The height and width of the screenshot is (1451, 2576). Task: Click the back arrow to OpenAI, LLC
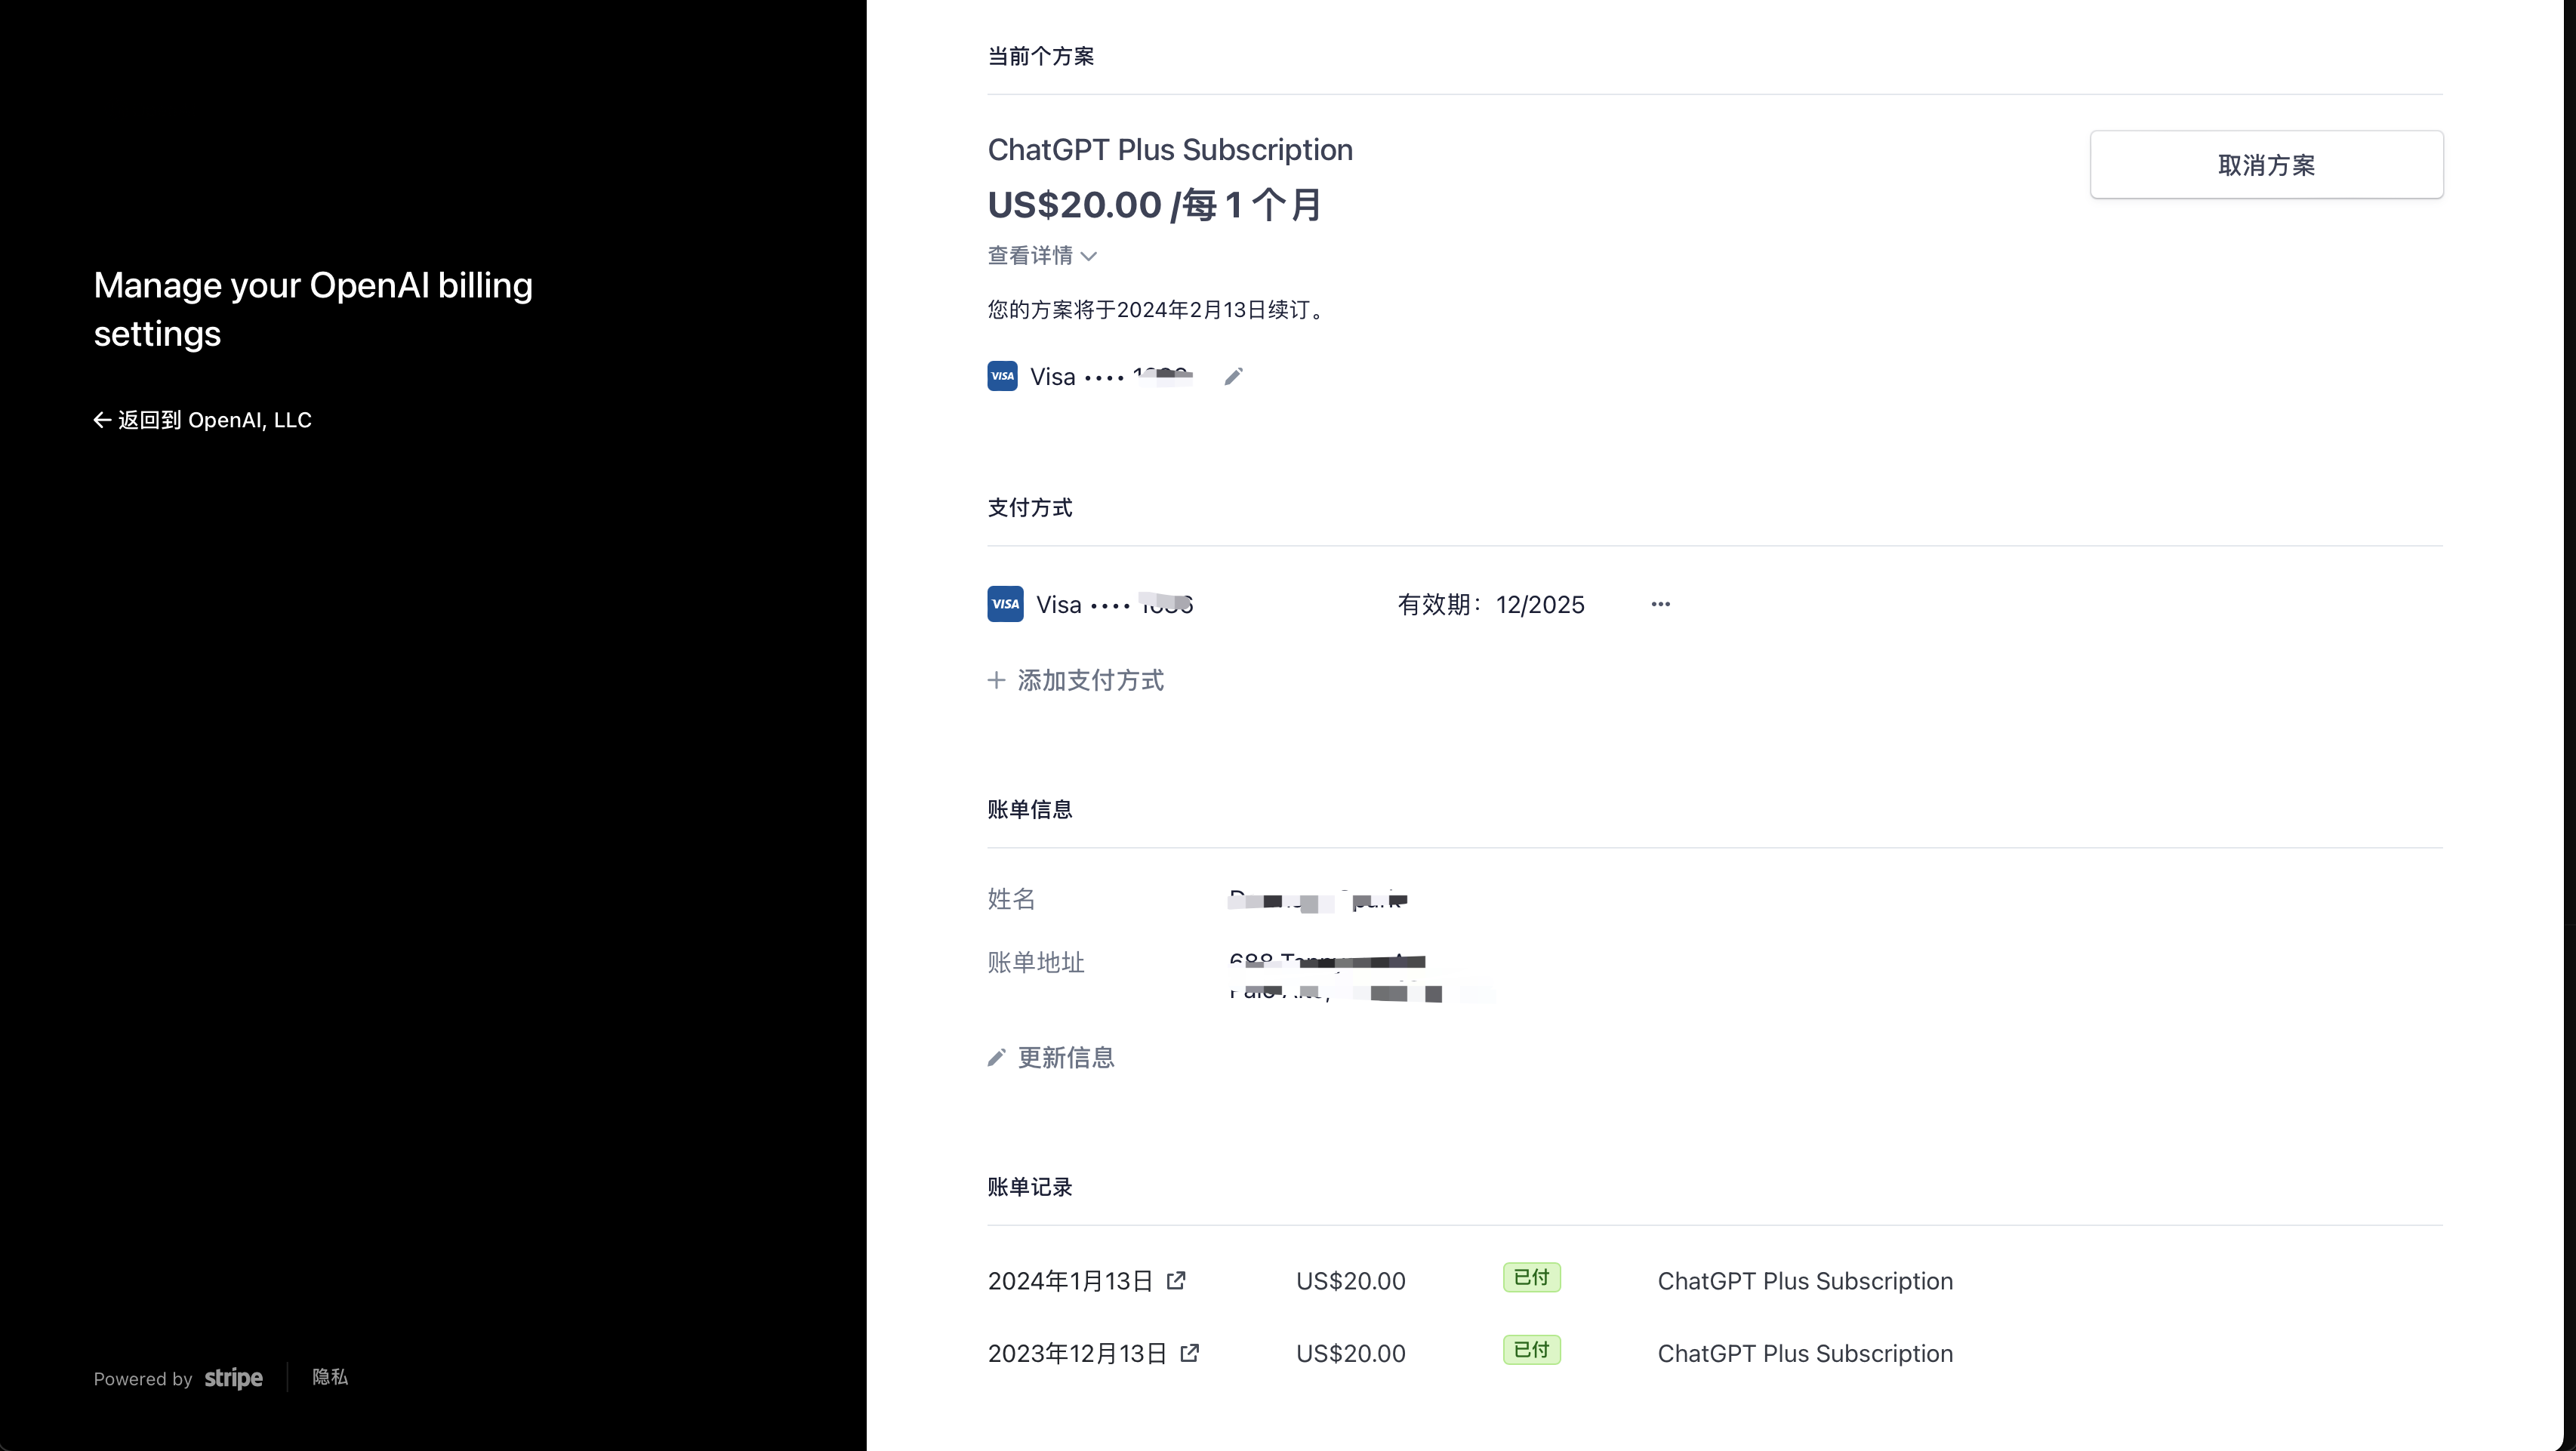click(x=102, y=420)
